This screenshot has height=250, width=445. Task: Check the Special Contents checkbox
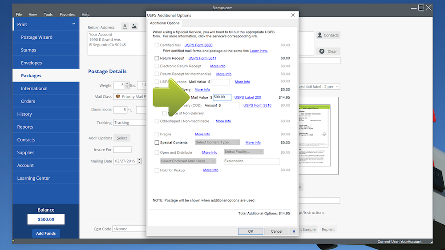[157, 143]
